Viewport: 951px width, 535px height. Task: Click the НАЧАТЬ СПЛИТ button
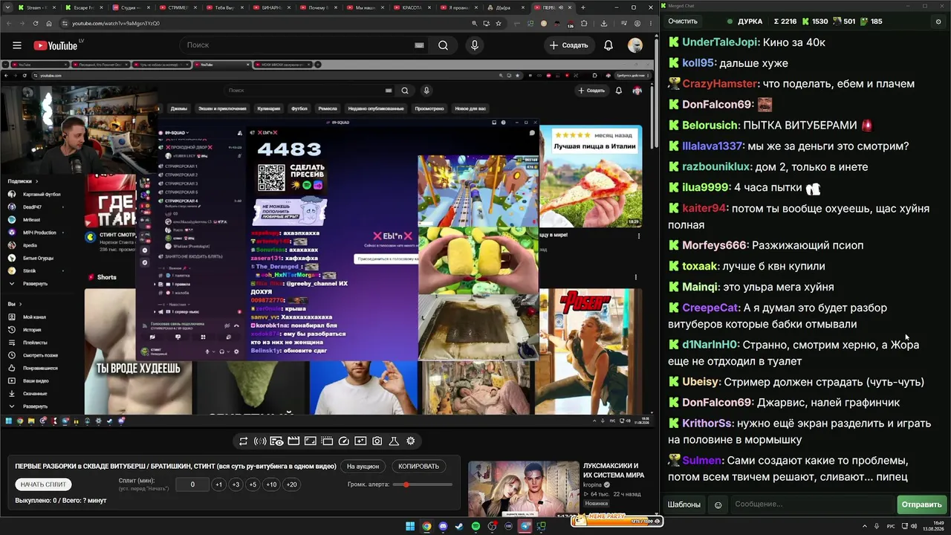(43, 484)
